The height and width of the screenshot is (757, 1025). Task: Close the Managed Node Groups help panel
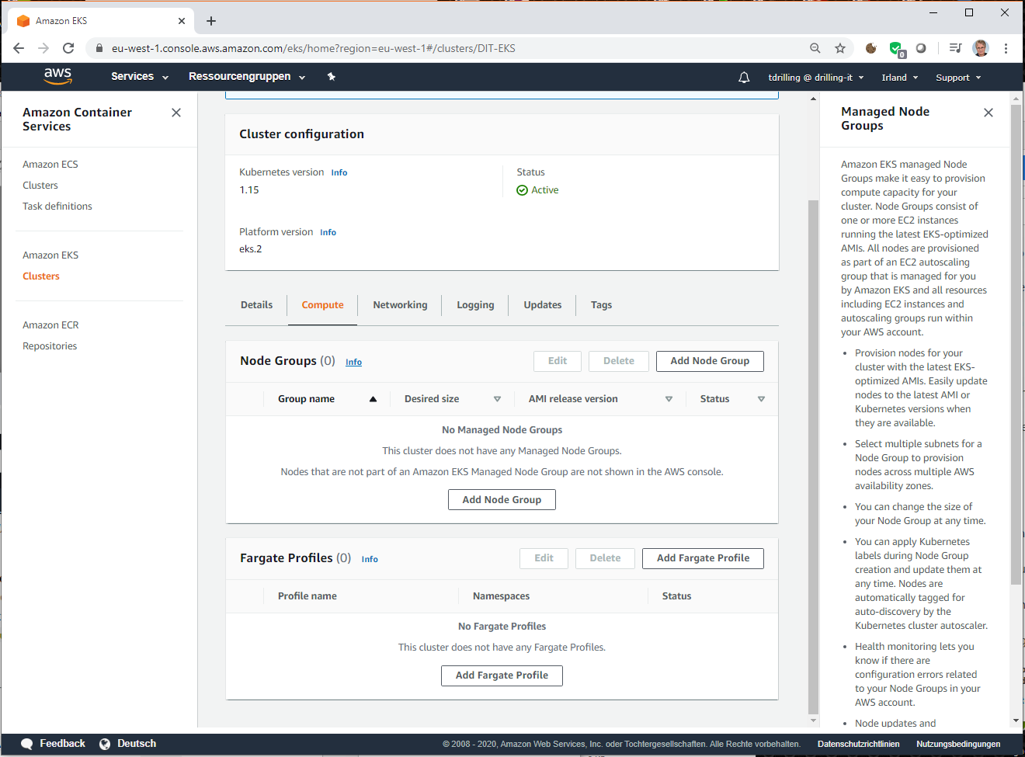point(989,113)
